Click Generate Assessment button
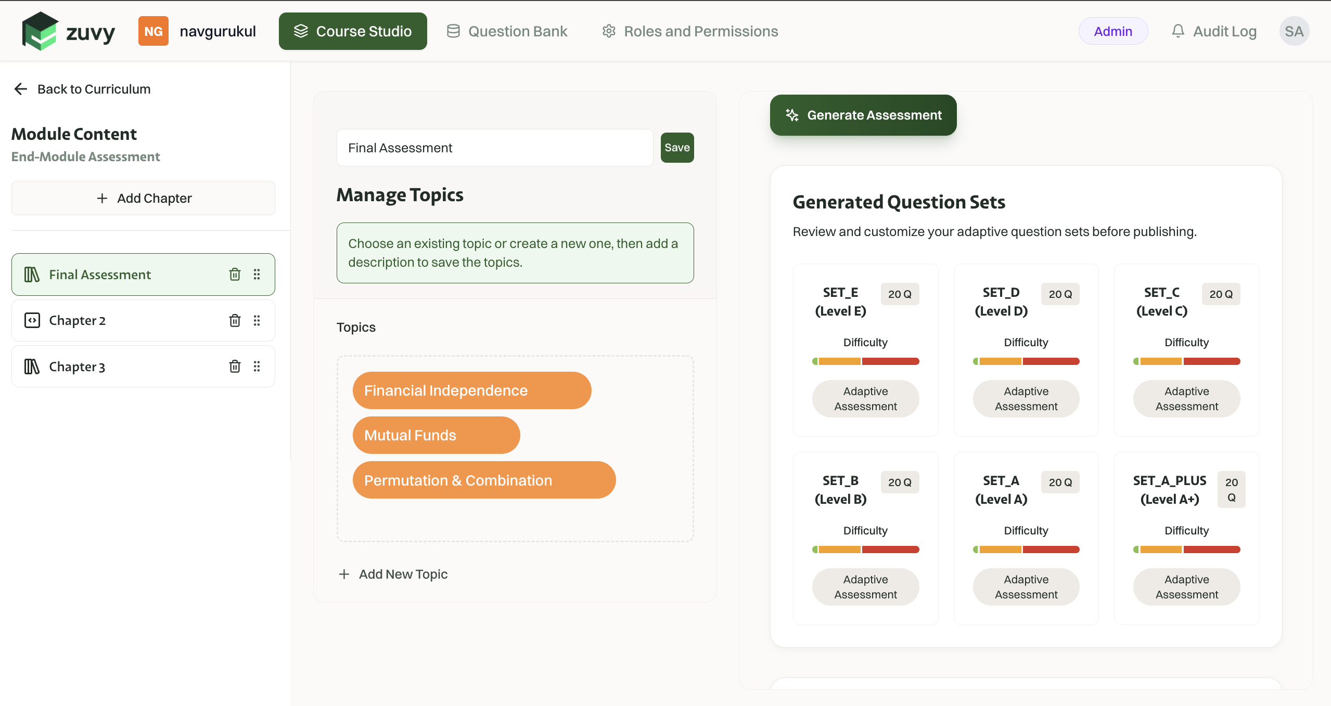The image size is (1331, 706). 863,115
